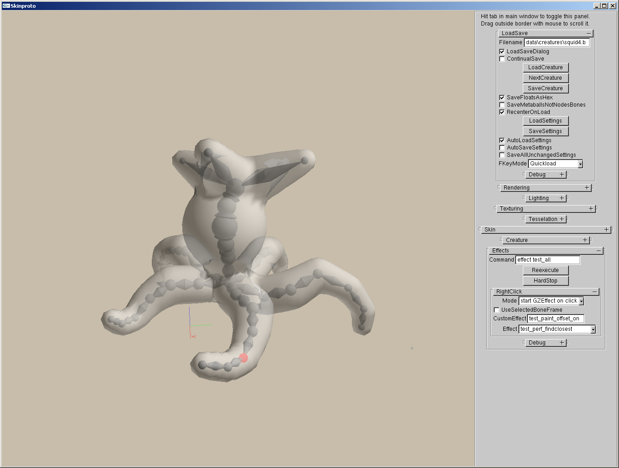Image resolution: width=619 pixels, height=468 pixels.
Task: Click the SaveSettings button
Action: pos(545,131)
